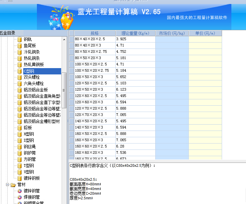Click the 140×50×20×2.5 spec cell
The height and width of the screenshot is (204, 246).
pyautogui.click(x=95, y=121)
